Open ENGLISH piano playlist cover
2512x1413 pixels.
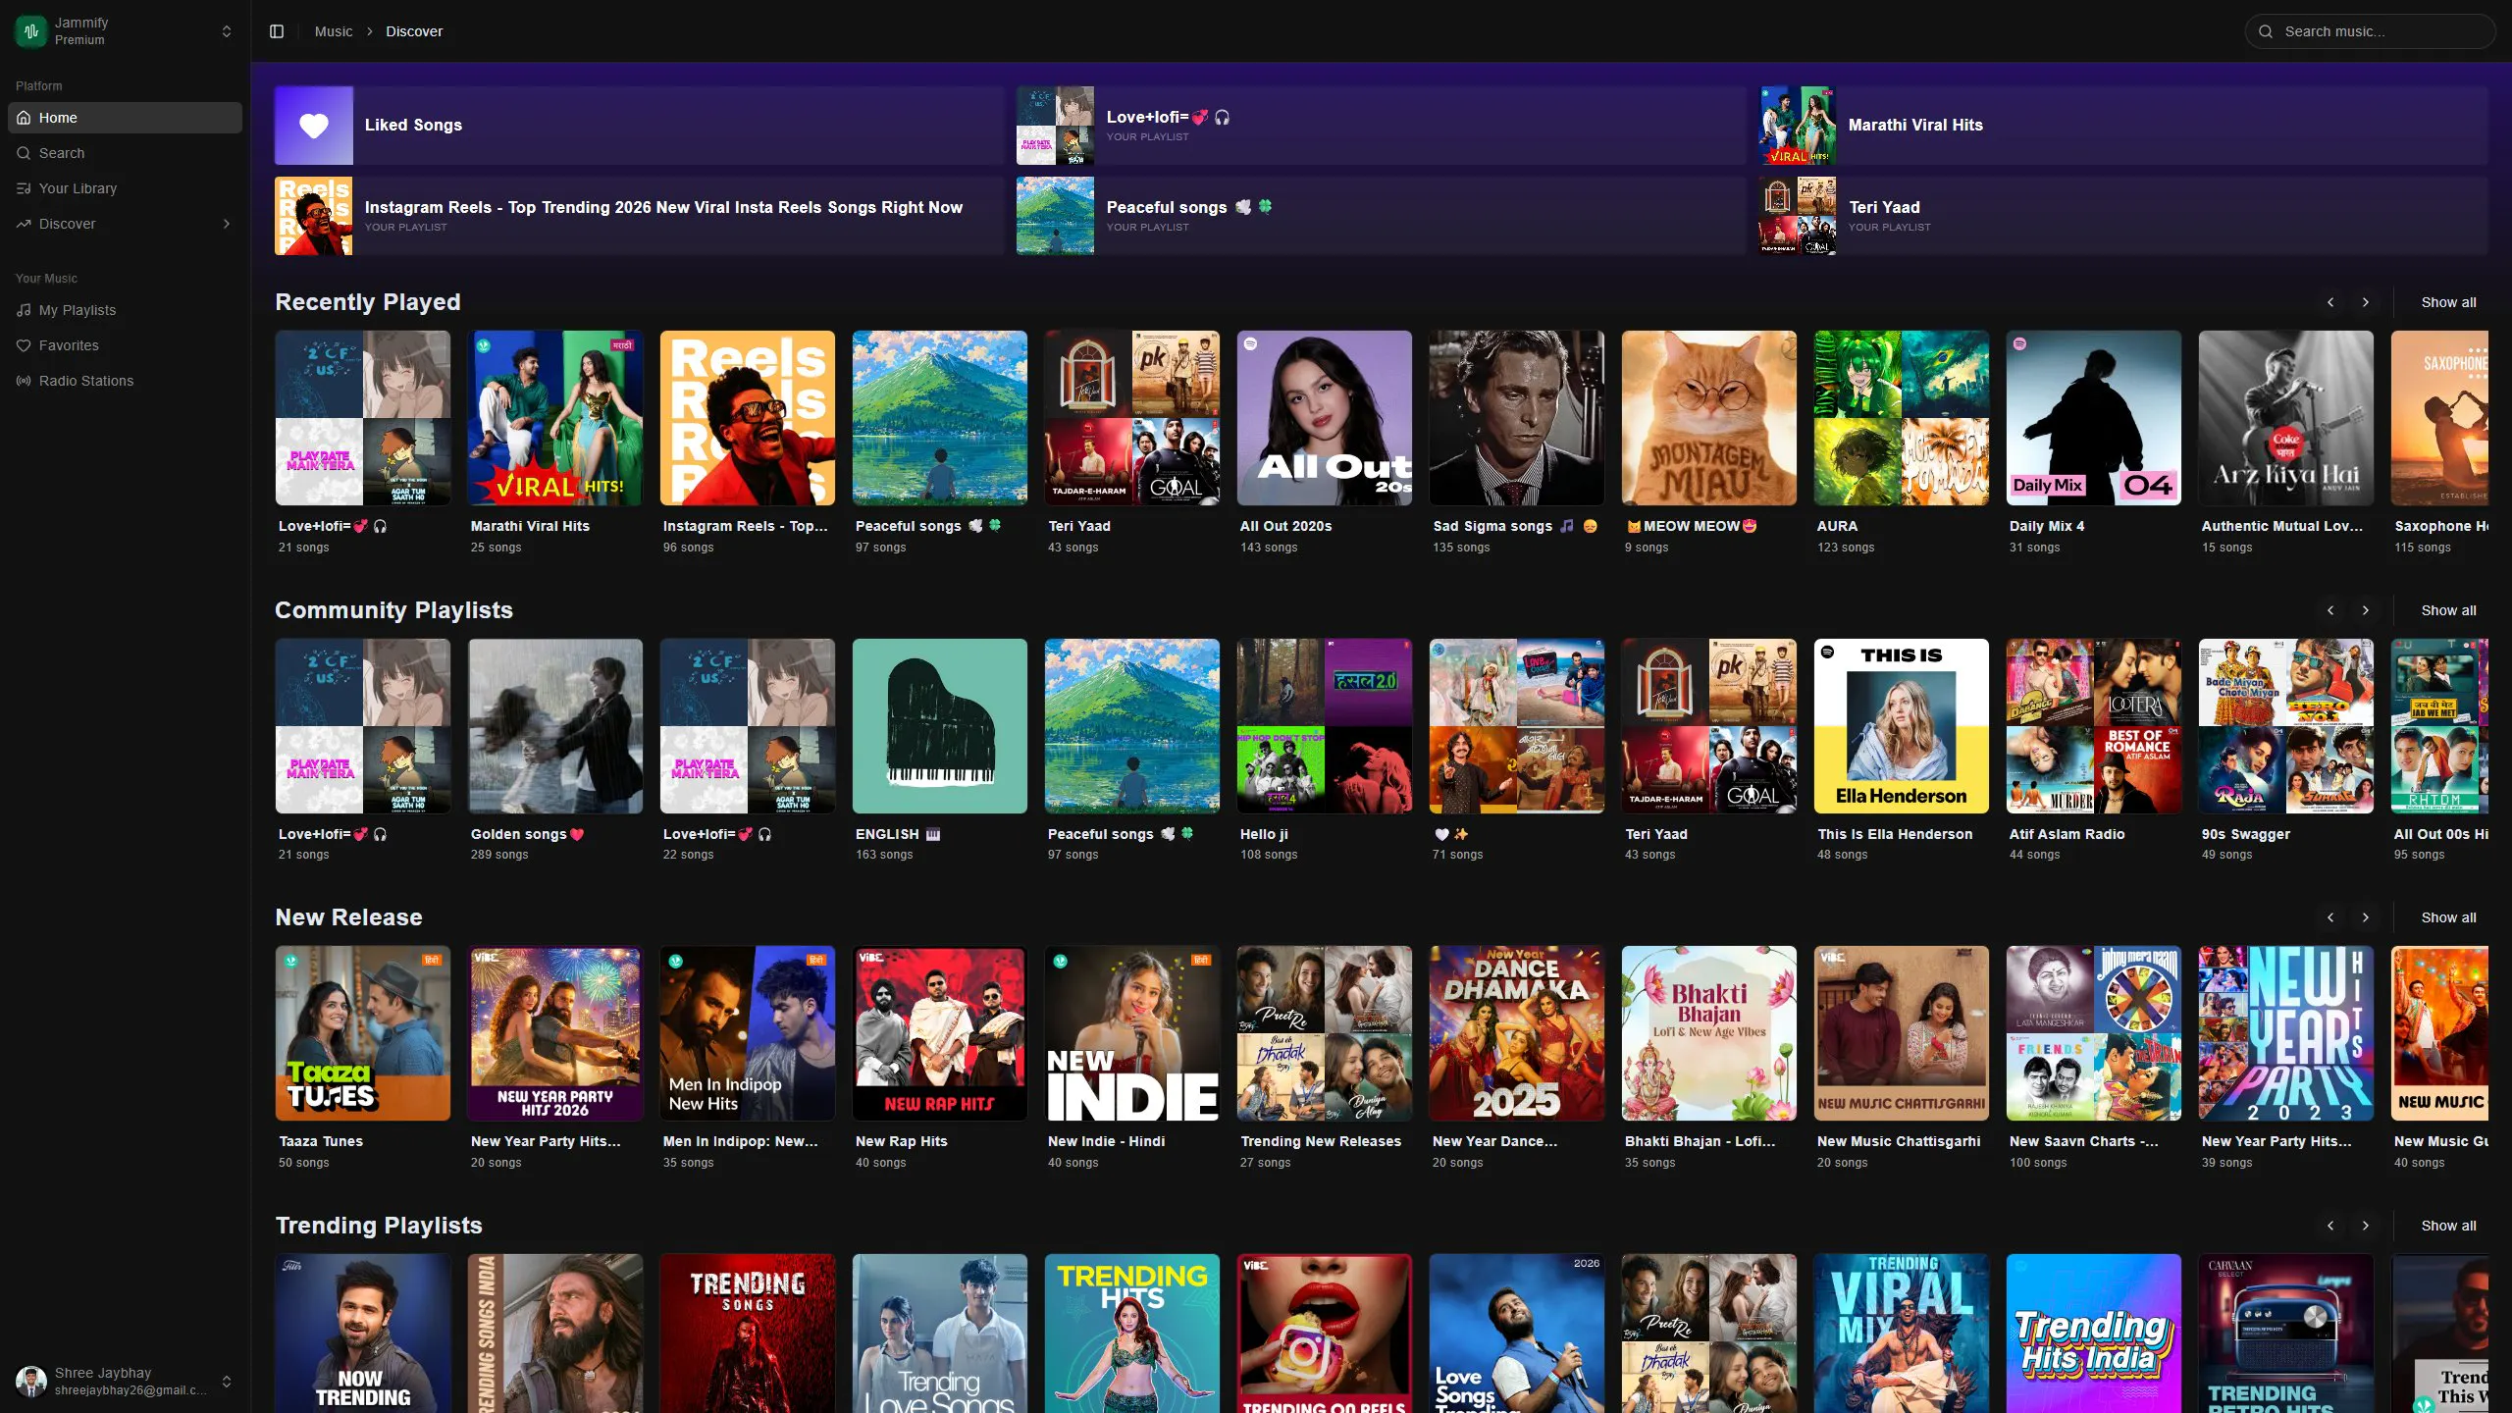coord(940,726)
